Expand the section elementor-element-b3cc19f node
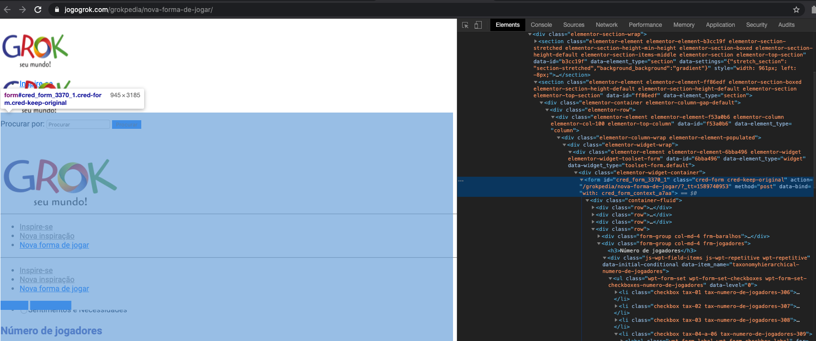Screen dimensions: 816x341 [535, 42]
